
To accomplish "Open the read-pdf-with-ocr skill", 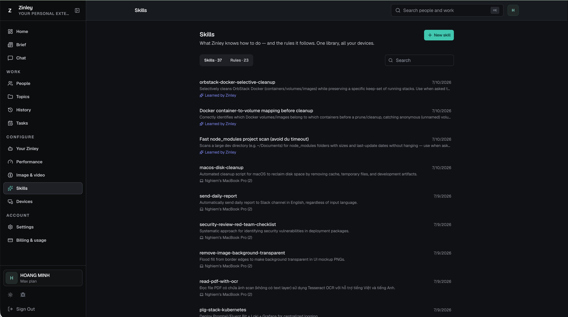I will [x=219, y=281].
